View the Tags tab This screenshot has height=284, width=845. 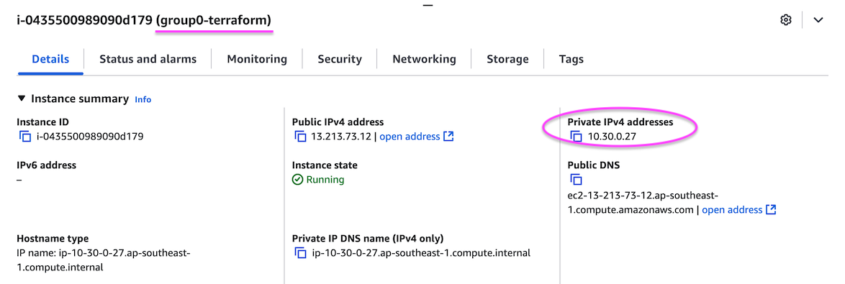click(571, 59)
